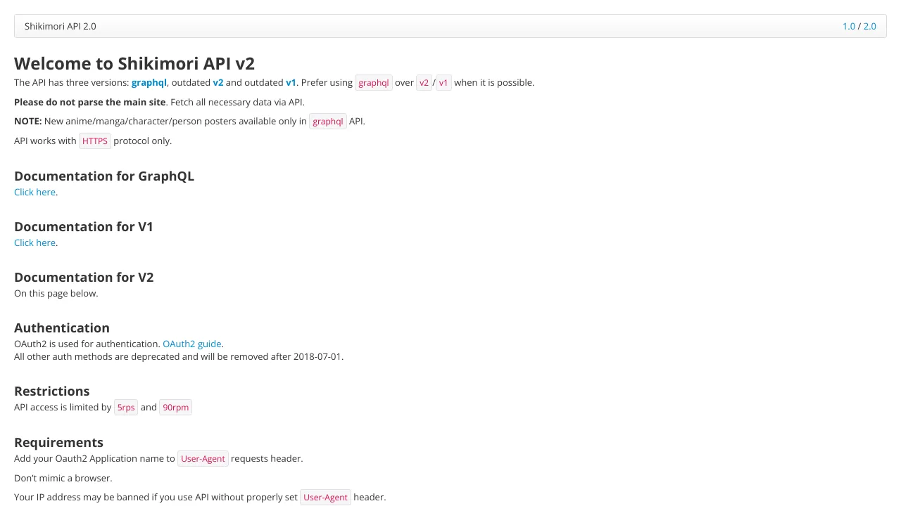The image size is (901, 506).
Task: Click User-Agent tag in IP ban sentence
Action: (325, 498)
